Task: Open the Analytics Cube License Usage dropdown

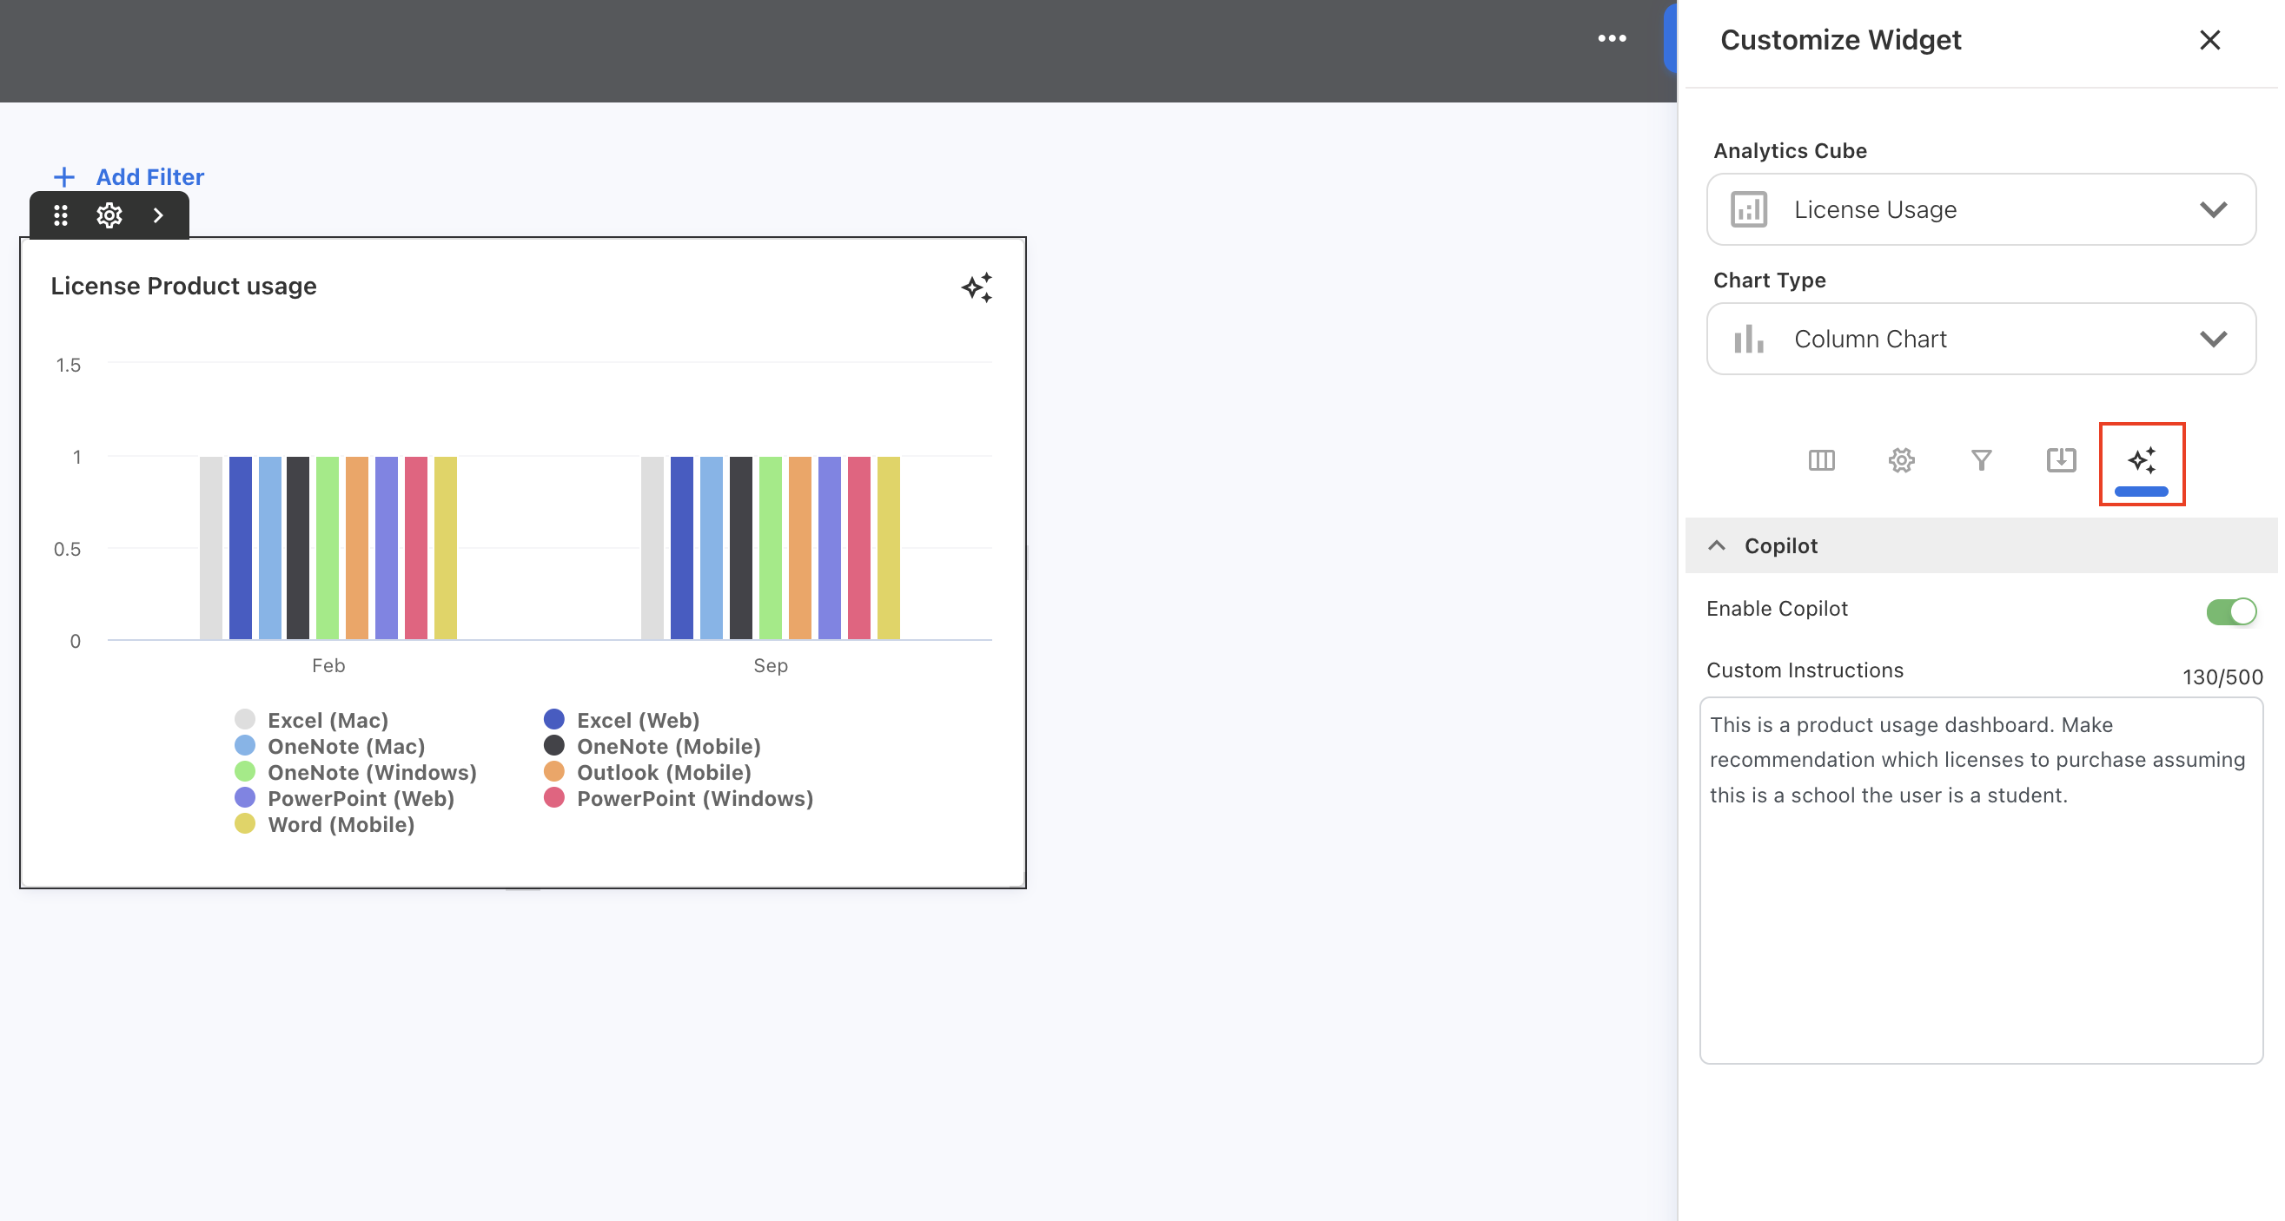Action: tap(1980, 209)
